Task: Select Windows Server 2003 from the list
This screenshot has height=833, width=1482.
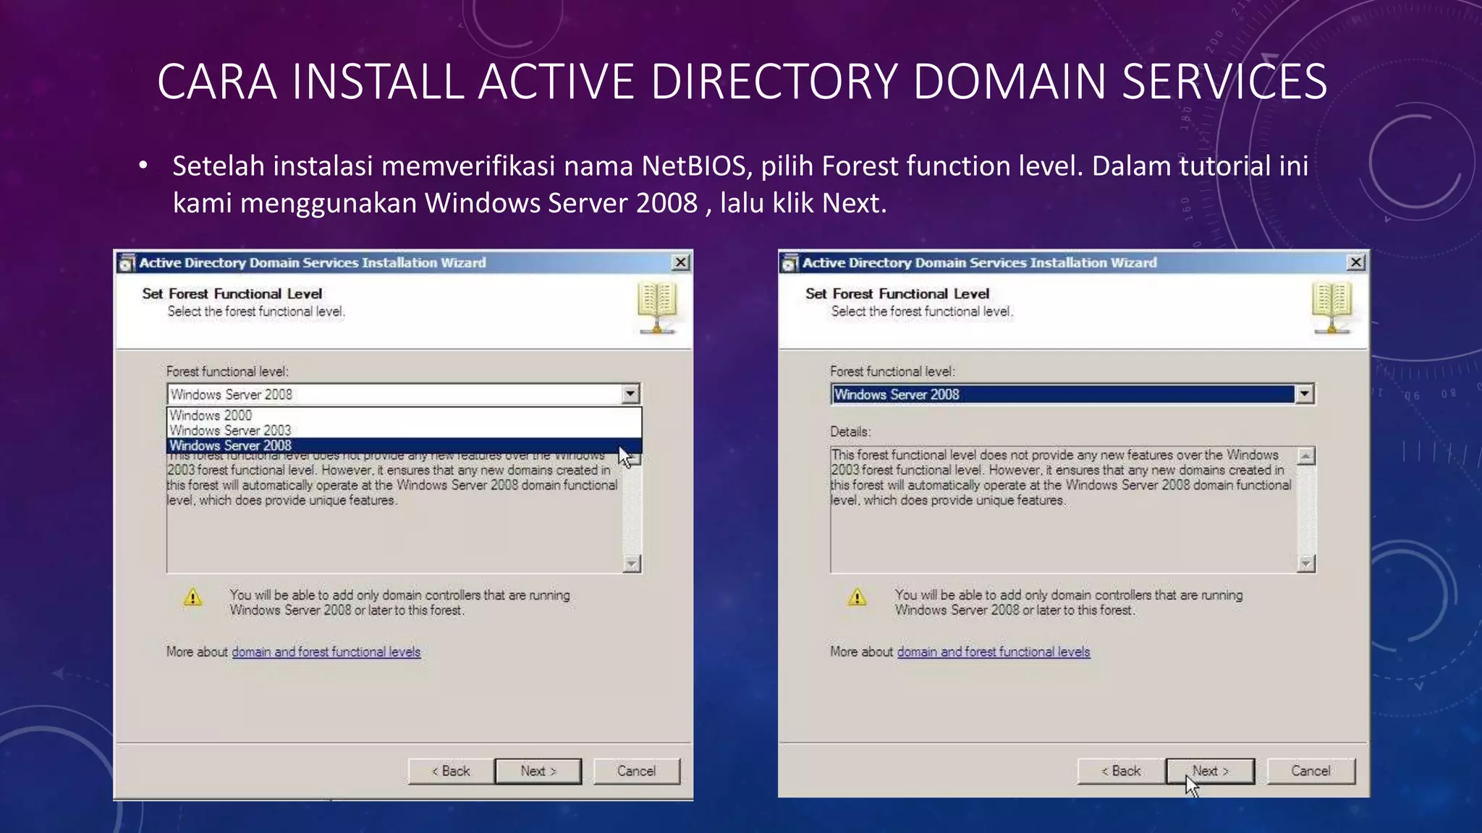Action: pyautogui.click(x=404, y=430)
